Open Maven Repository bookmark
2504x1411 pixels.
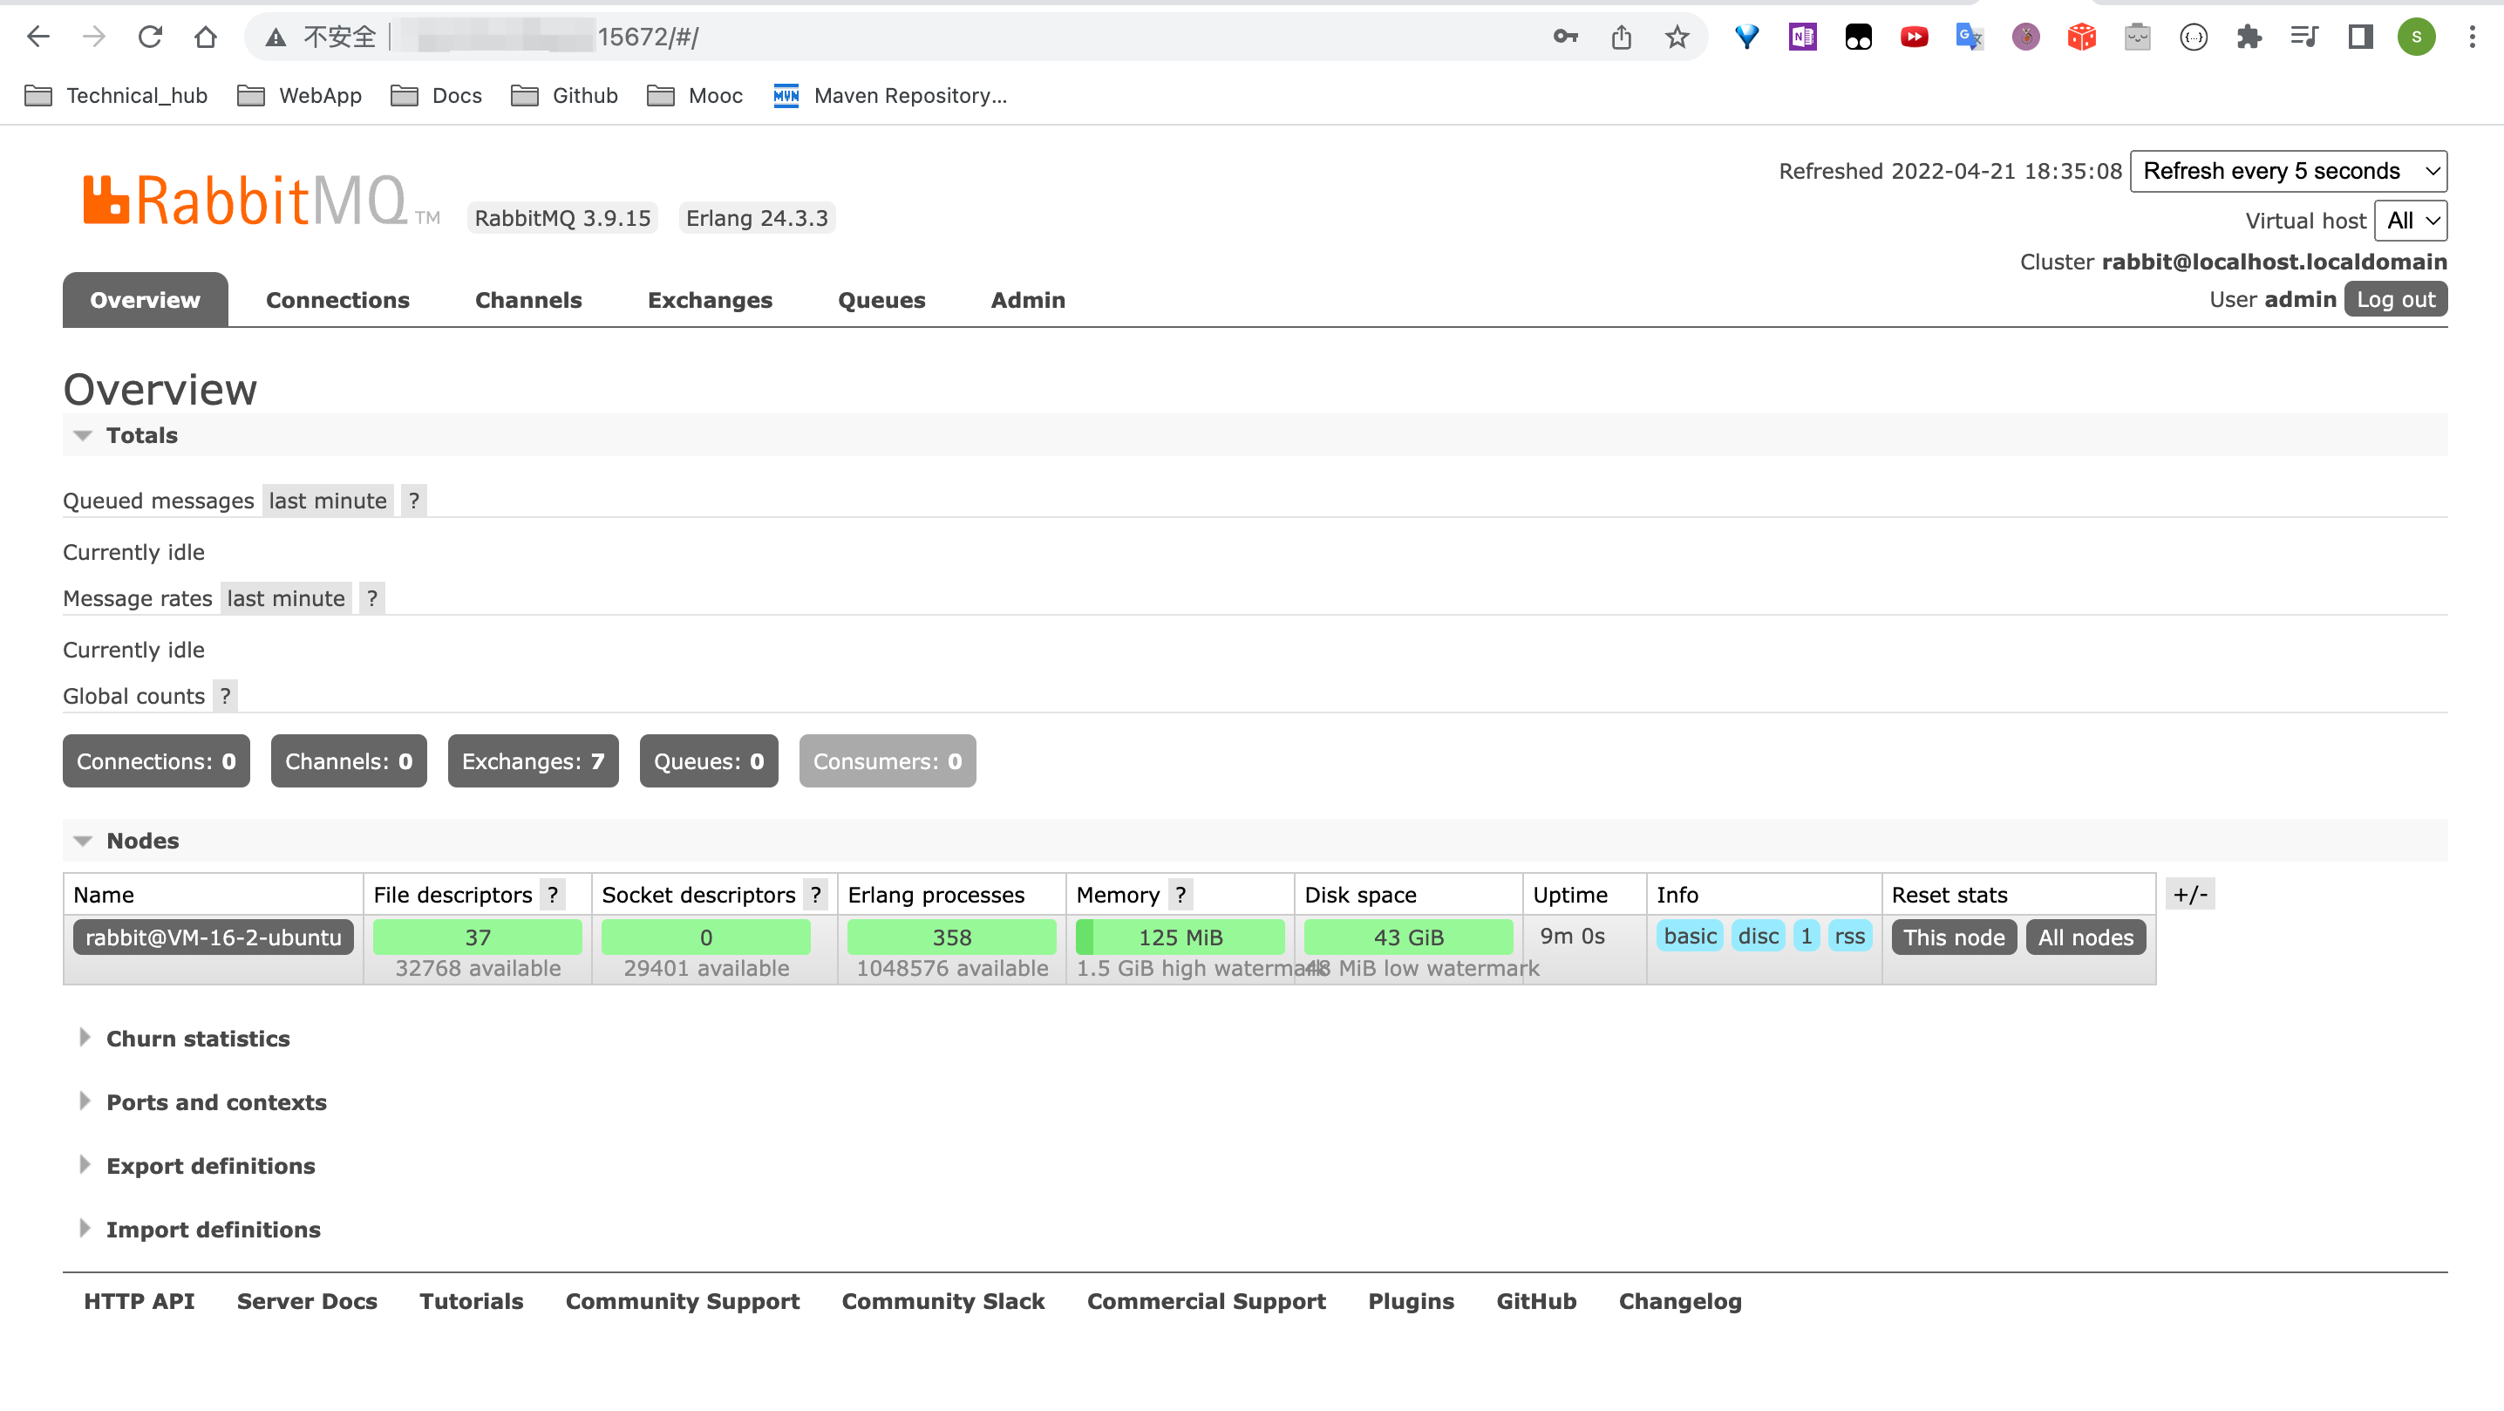coord(890,95)
